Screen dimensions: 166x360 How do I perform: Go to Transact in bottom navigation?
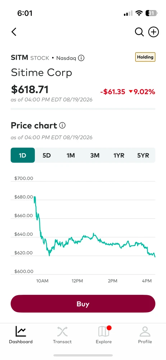pyautogui.click(x=62, y=335)
